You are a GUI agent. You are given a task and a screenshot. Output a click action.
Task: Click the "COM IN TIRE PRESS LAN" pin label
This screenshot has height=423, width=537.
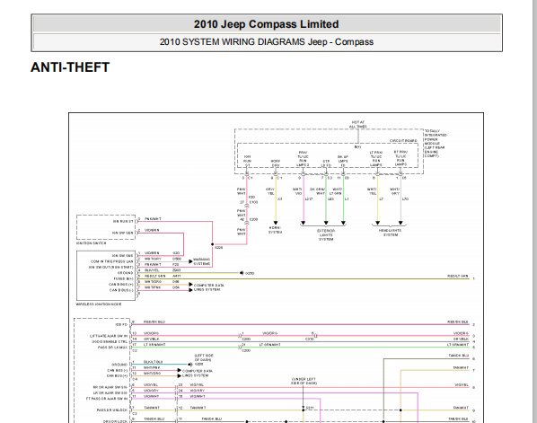tap(111, 261)
